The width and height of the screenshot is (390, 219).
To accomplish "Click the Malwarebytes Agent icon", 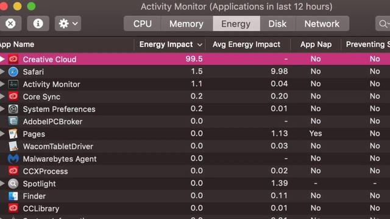I will (13, 159).
